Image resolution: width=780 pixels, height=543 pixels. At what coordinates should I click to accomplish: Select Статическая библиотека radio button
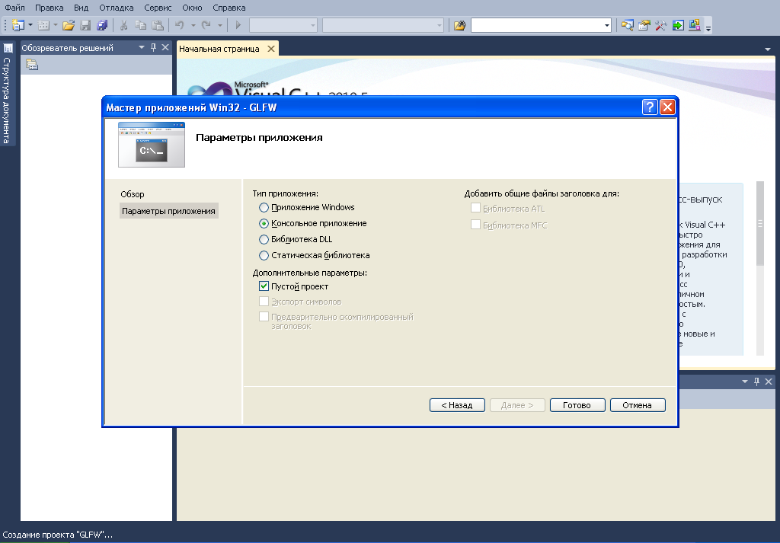point(264,256)
